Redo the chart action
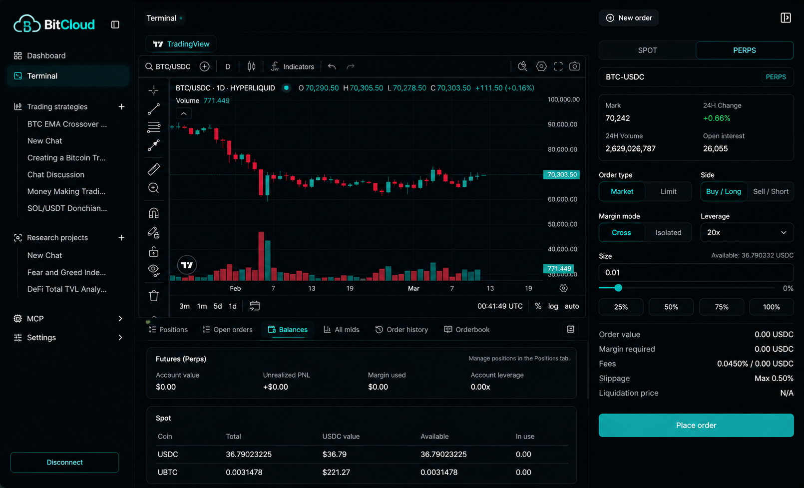804x488 pixels. 351,66
